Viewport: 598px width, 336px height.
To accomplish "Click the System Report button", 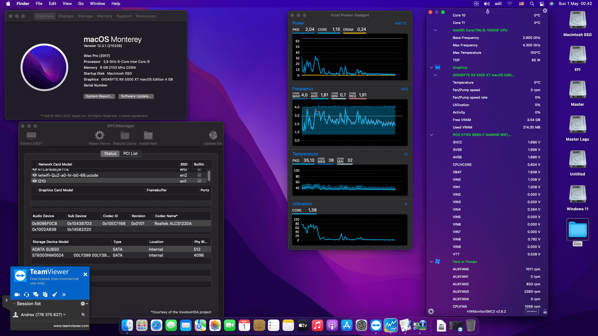I will (x=99, y=96).
